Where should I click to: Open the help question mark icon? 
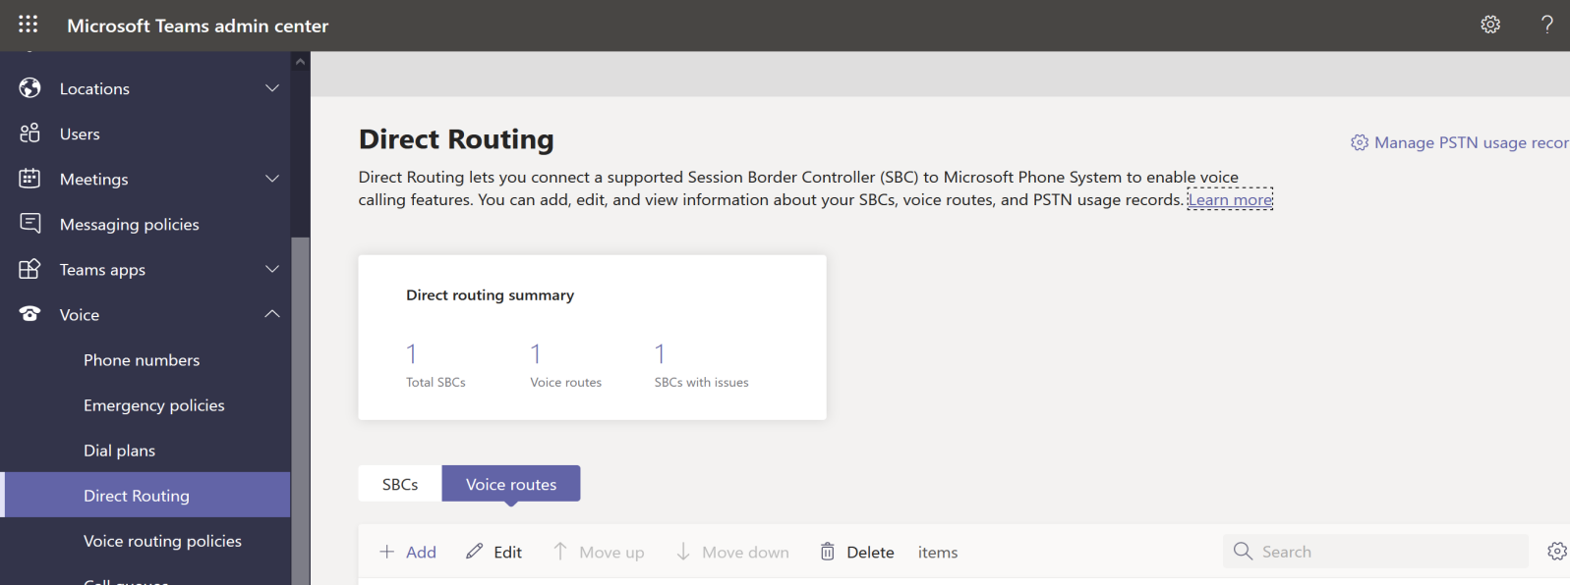tap(1546, 25)
